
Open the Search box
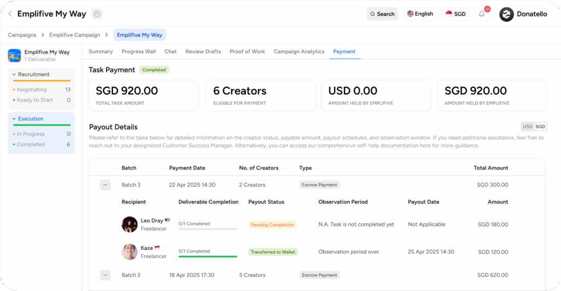pos(382,14)
